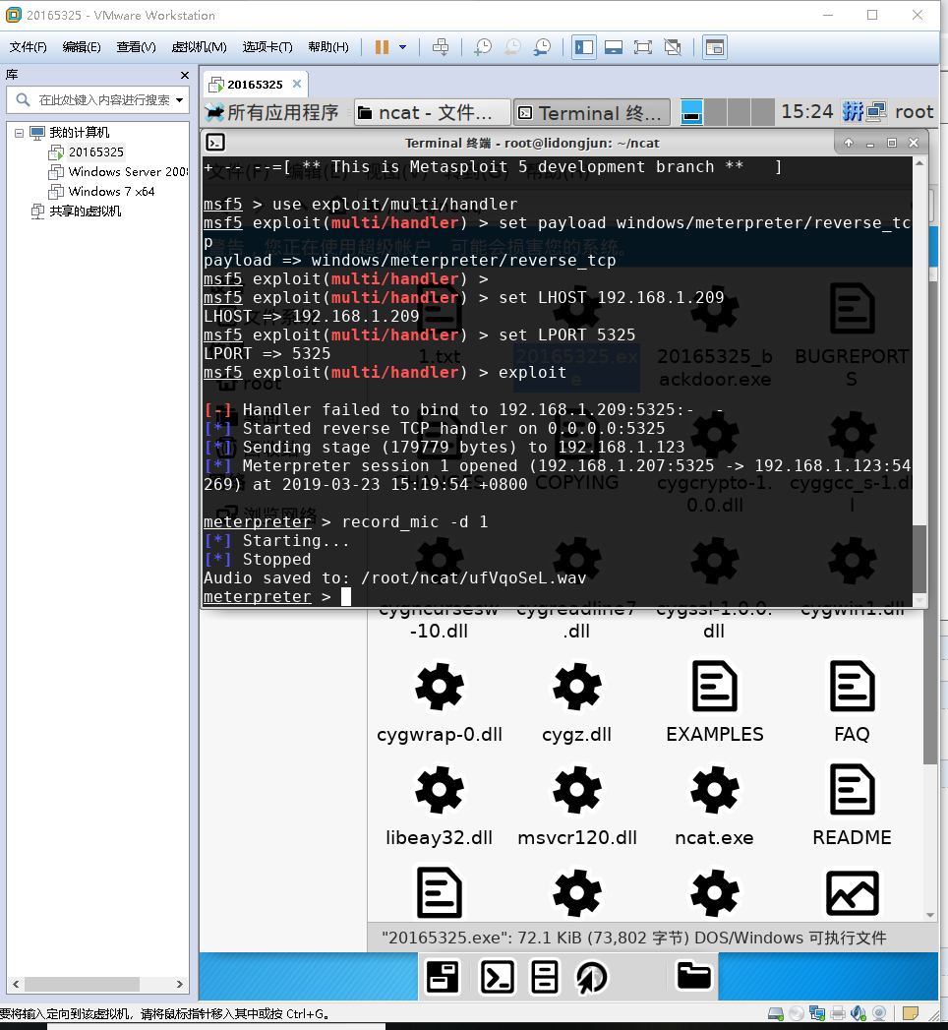Open the snapshot manager icon
Image resolution: width=948 pixels, height=1030 pixels.
[542, 47]
